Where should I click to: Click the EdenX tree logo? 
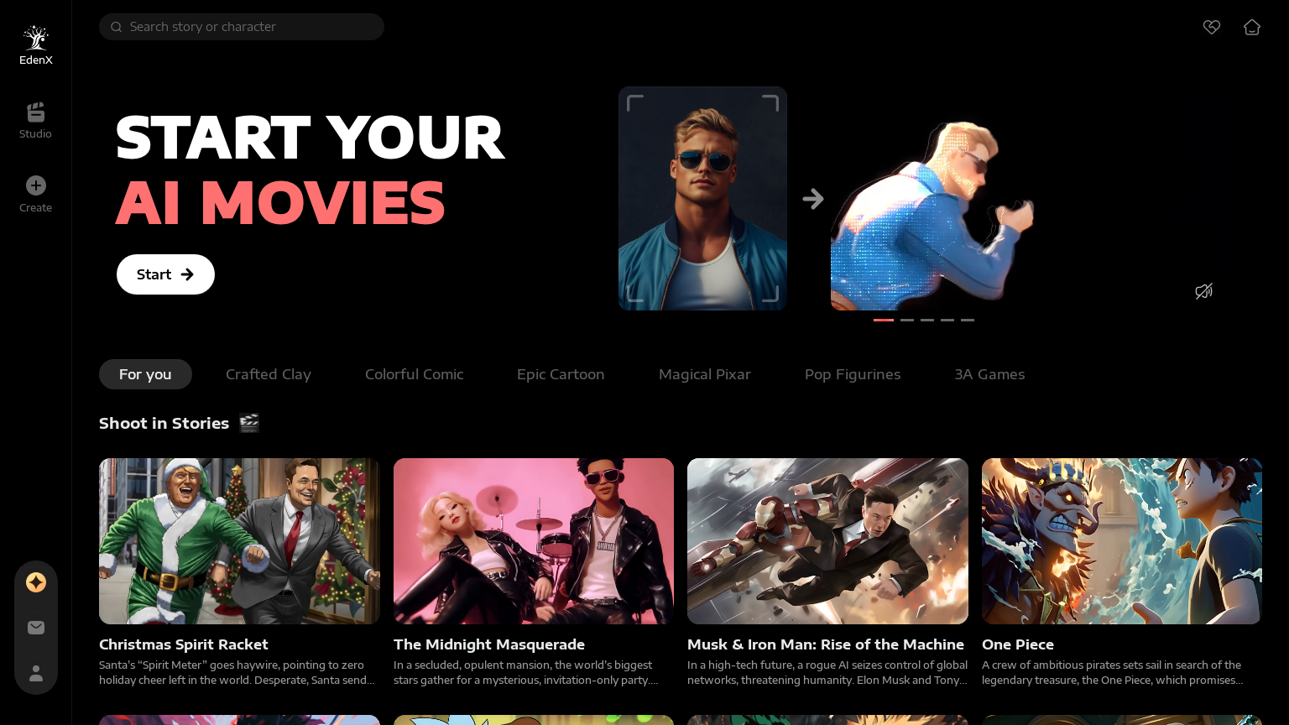click(35, 38)
